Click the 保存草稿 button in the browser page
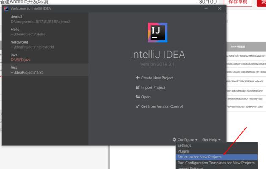Viewport: 266px width, 169px height. click(238, 3)
